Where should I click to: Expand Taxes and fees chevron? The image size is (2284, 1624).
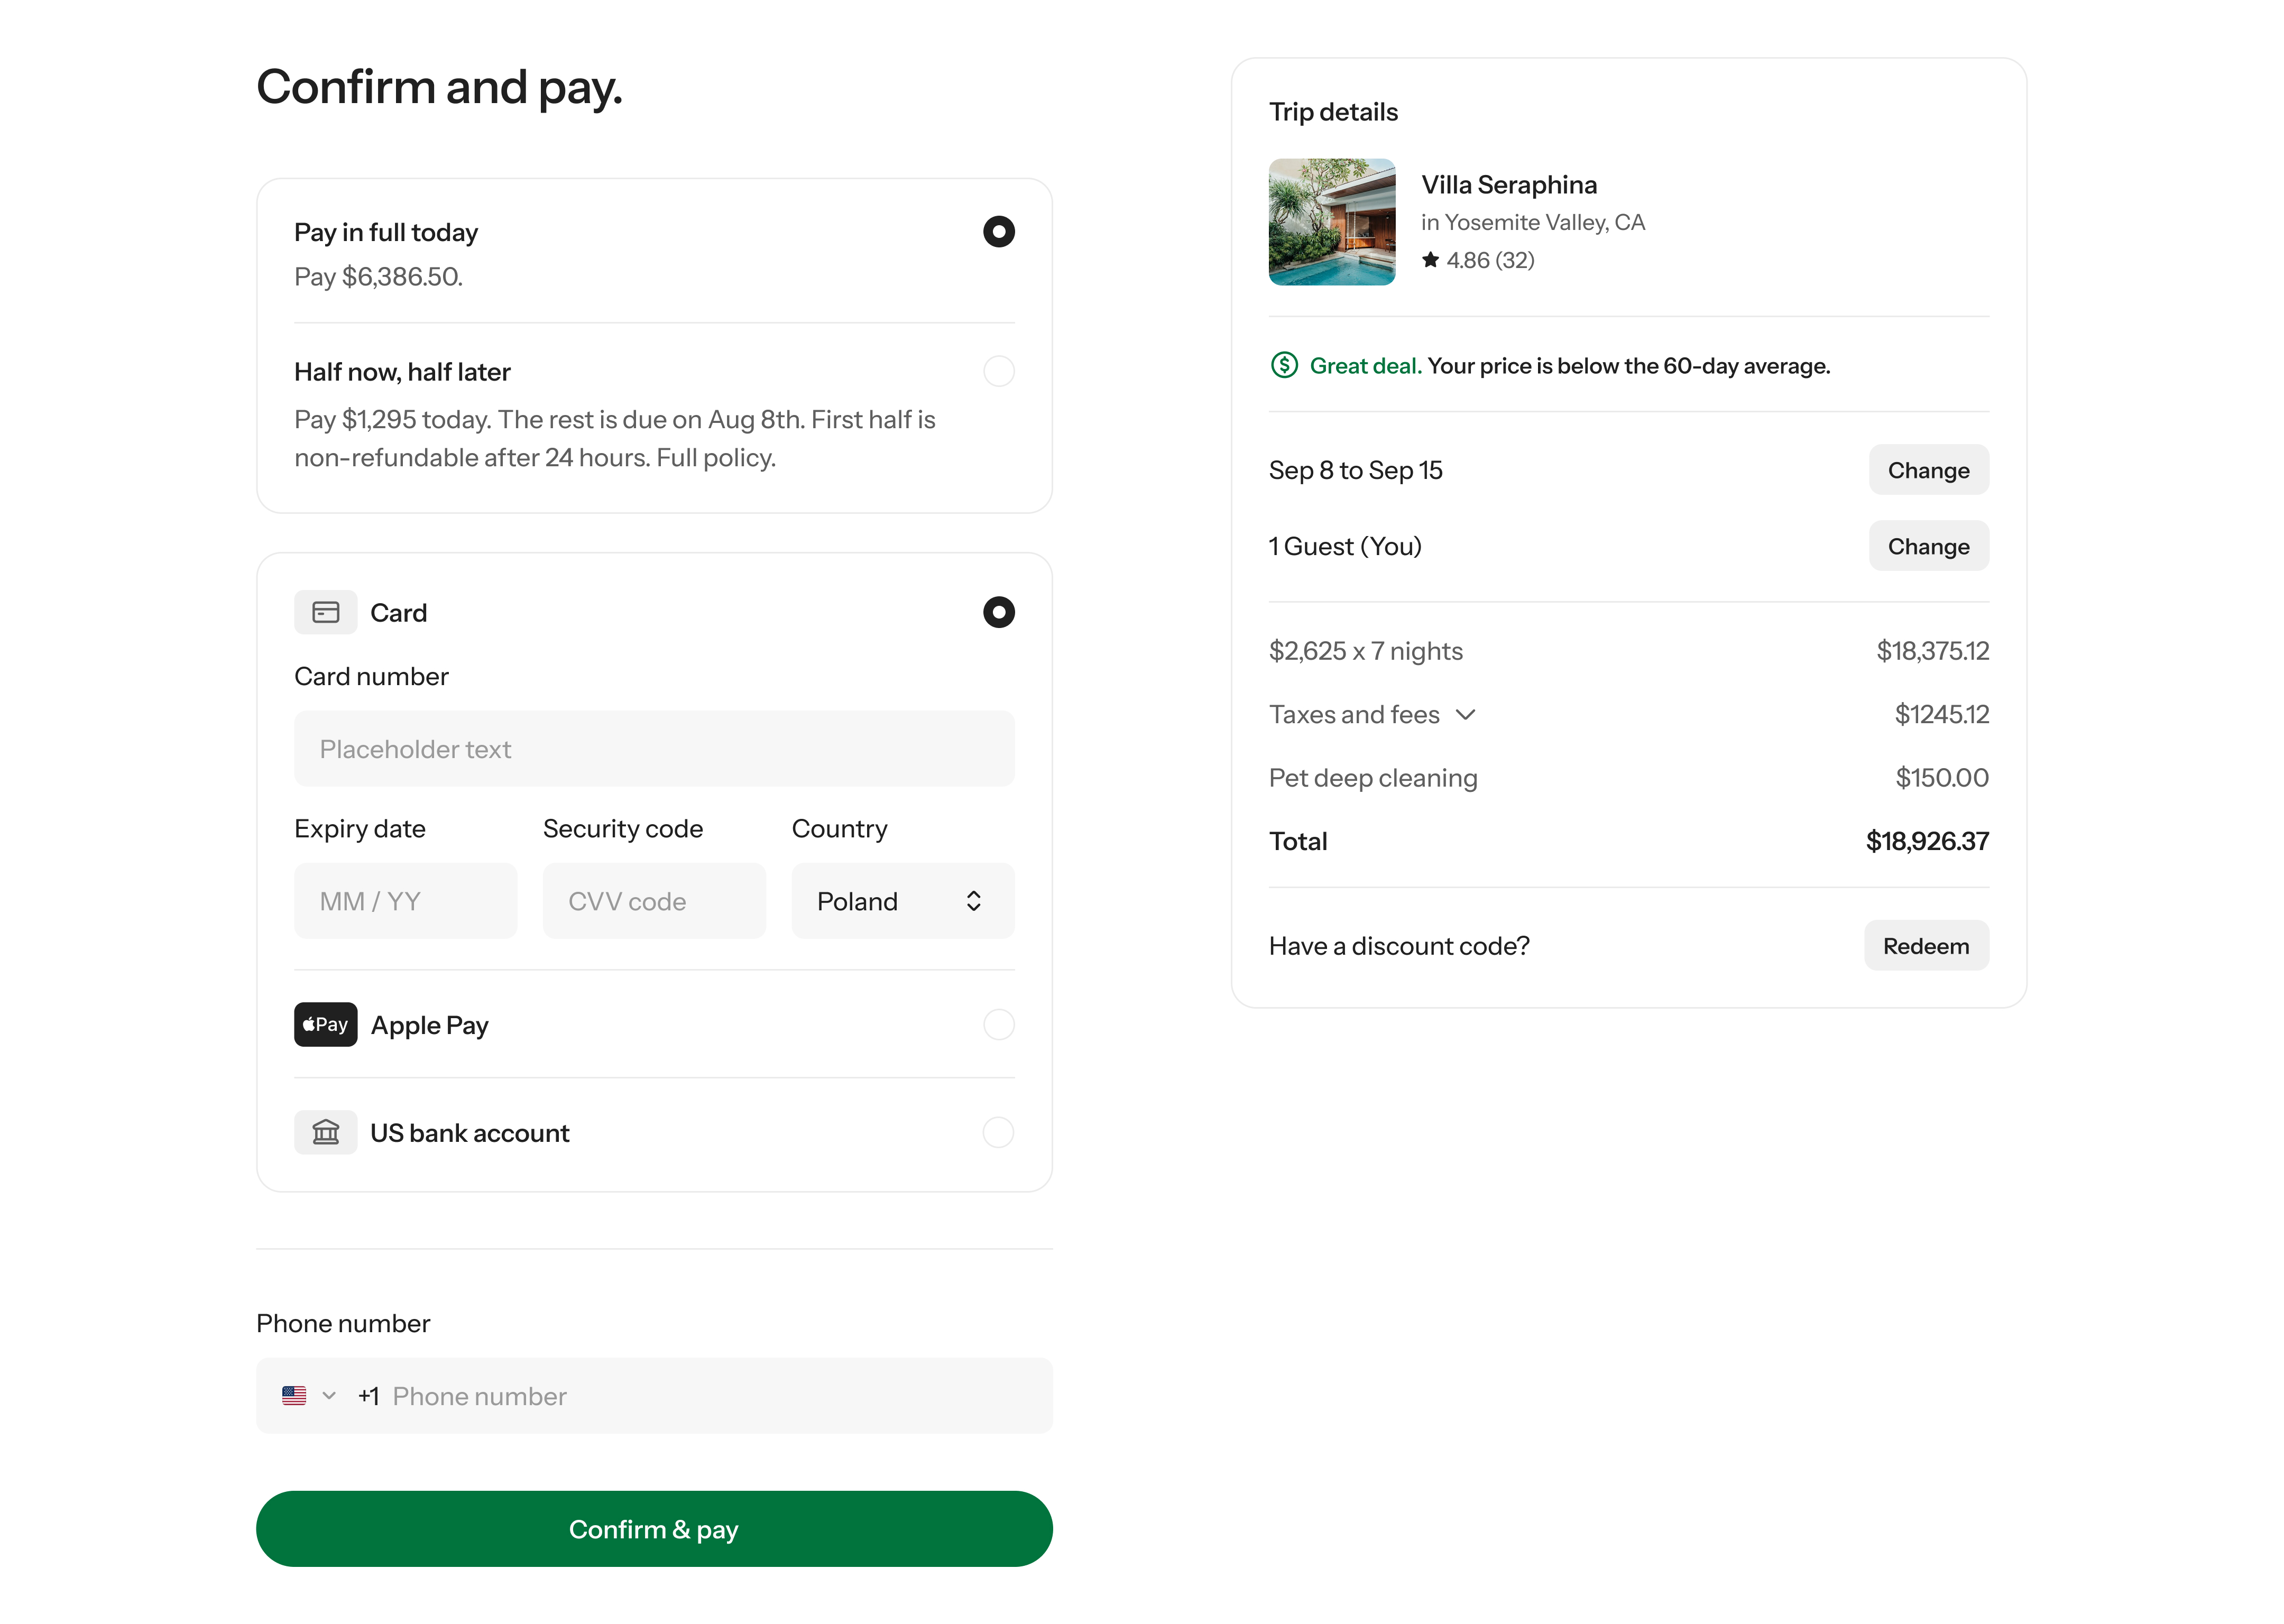pos(1465,714)
